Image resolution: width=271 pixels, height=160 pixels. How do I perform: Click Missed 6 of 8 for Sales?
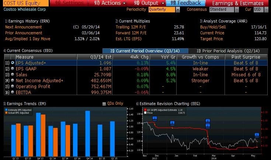click(x=246, y=75)
